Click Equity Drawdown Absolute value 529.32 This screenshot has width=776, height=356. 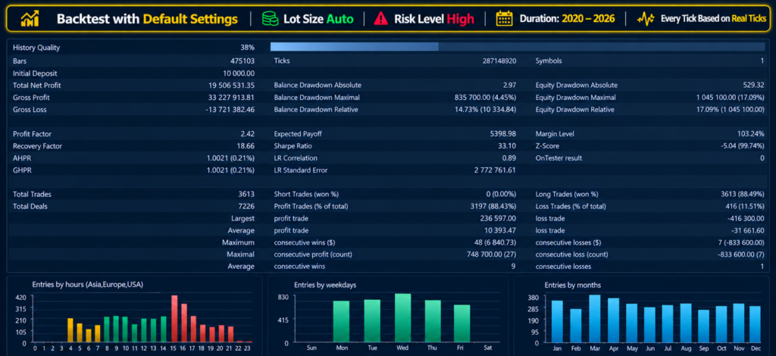pos(754,86)
